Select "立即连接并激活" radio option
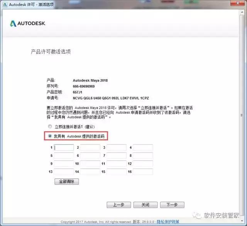 [49, 127]
